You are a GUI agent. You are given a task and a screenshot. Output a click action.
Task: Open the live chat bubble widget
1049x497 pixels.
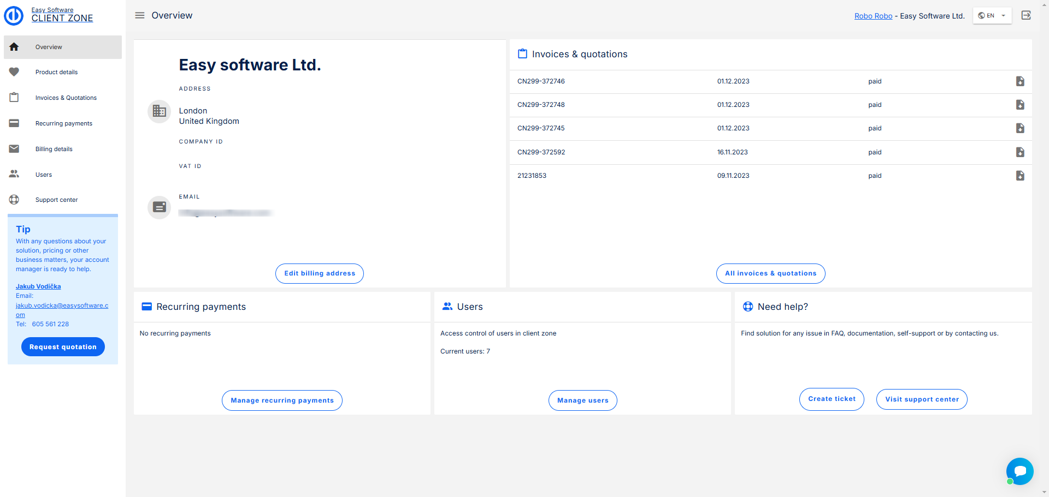(x=1019, y=471)
